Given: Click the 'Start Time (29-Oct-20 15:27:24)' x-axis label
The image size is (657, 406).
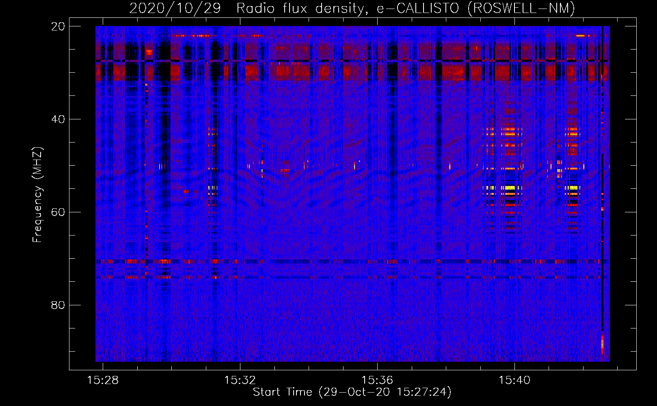Looking at the screenshot, I should point(352,392).
